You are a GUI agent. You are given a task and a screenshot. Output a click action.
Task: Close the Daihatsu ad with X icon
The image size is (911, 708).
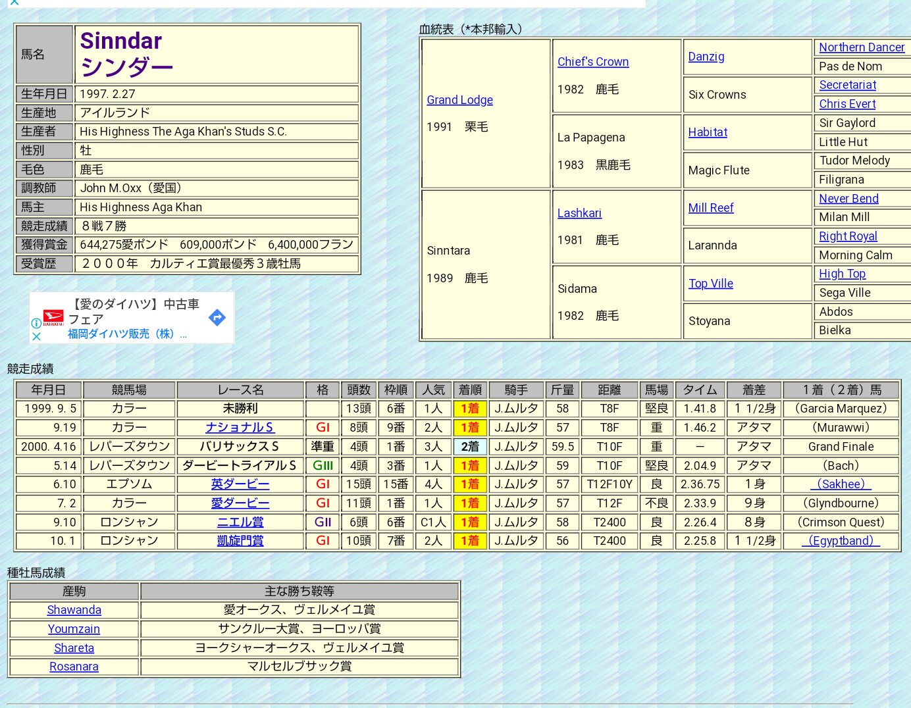[36, 336]
